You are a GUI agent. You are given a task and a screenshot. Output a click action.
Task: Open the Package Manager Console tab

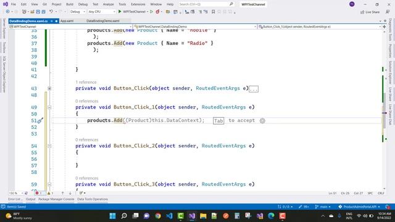(56, 199)
